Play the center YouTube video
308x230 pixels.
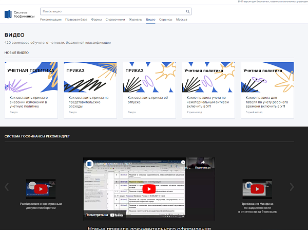148,188
